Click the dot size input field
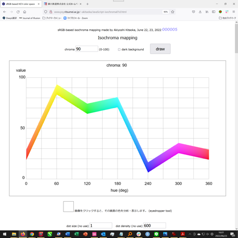238x238 pixels. pos(101,226)
